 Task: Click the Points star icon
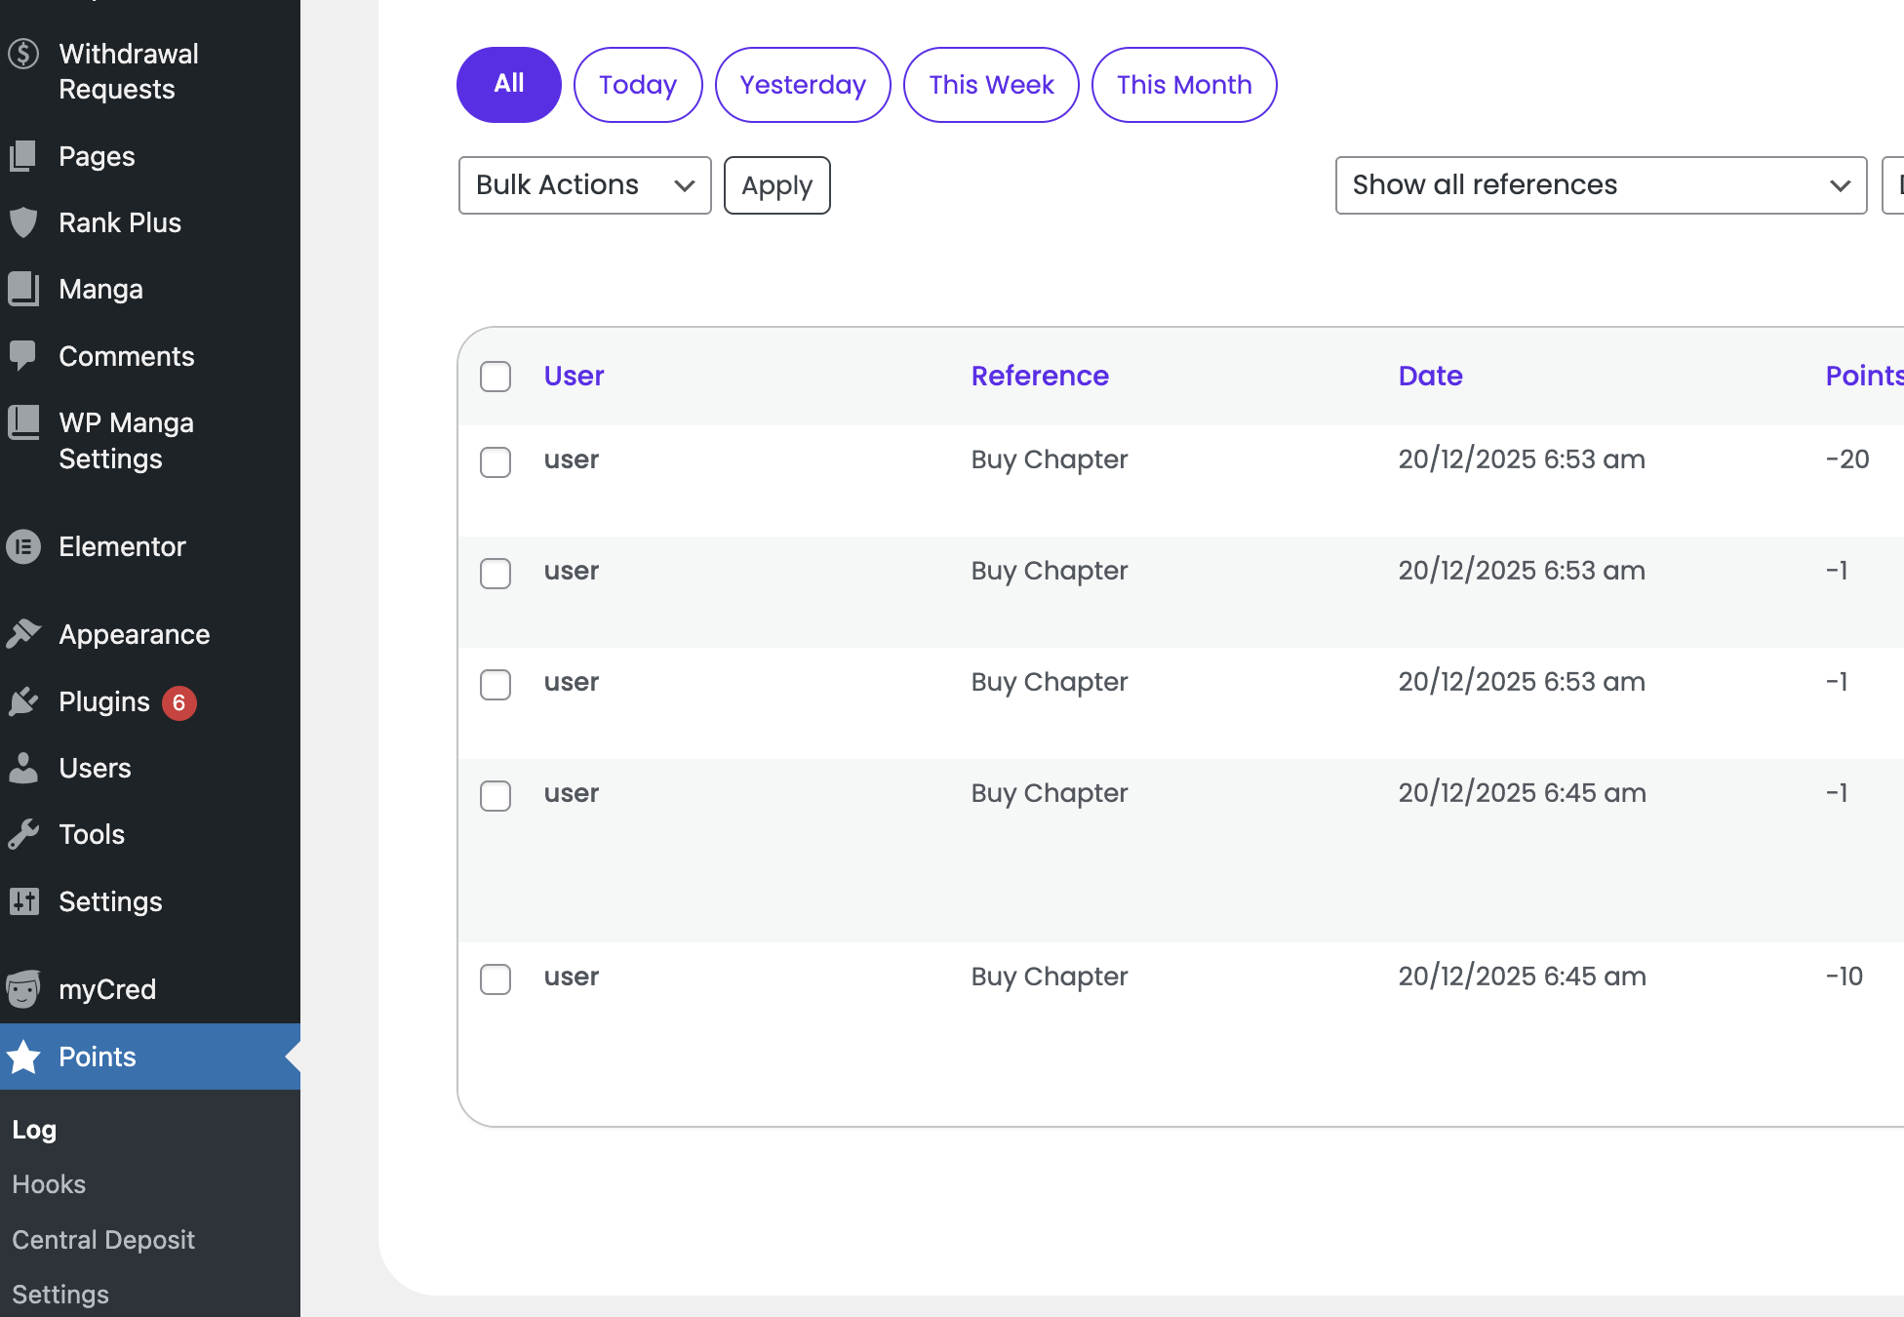[23, 1057]
